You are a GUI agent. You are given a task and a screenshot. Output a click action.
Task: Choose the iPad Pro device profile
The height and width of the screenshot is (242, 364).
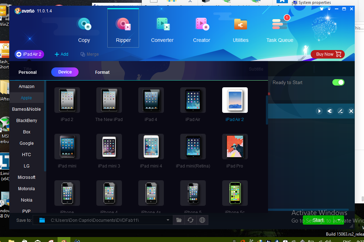pyautogui.click(x=235, y=147)
